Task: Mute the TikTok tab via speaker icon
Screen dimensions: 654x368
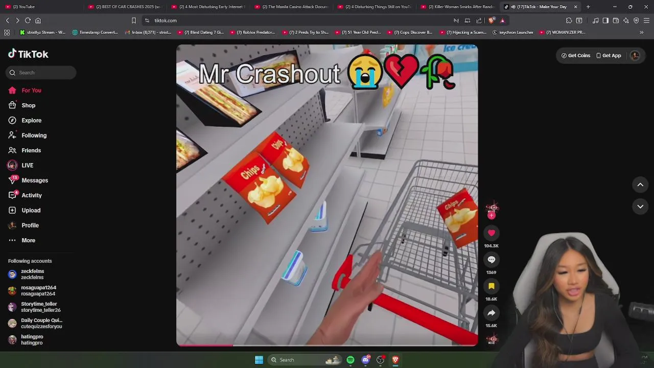Action: [x=513, y=7]
